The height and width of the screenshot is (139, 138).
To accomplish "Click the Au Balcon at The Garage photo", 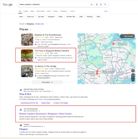I will pos(27,71).
